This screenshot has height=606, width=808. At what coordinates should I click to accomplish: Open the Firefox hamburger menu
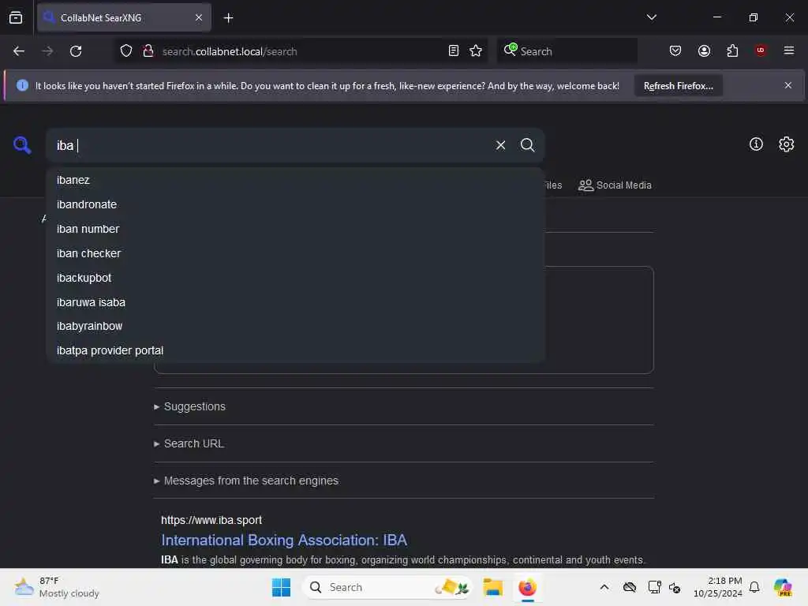pyautogui.click(x=788, y=50)
